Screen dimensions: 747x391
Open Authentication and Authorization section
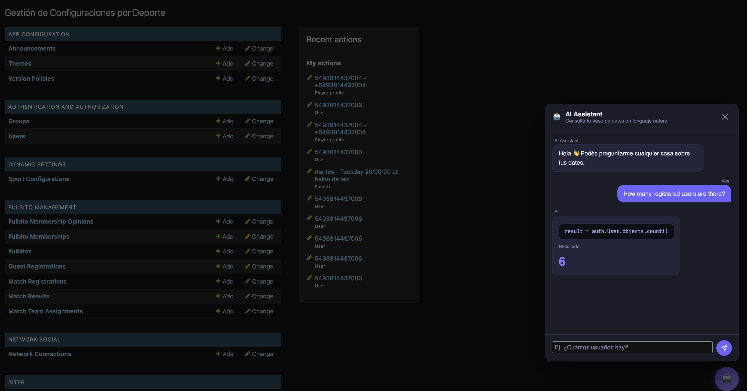(x=66, y=107)
